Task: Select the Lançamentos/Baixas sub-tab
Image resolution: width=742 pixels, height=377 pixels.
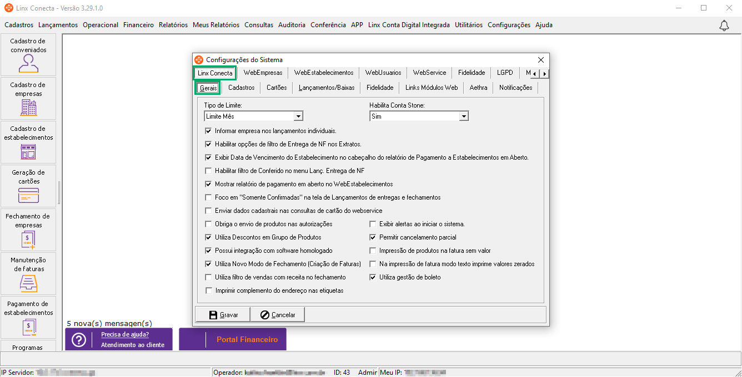Action: pyautogui.click(x=327, y=88)
